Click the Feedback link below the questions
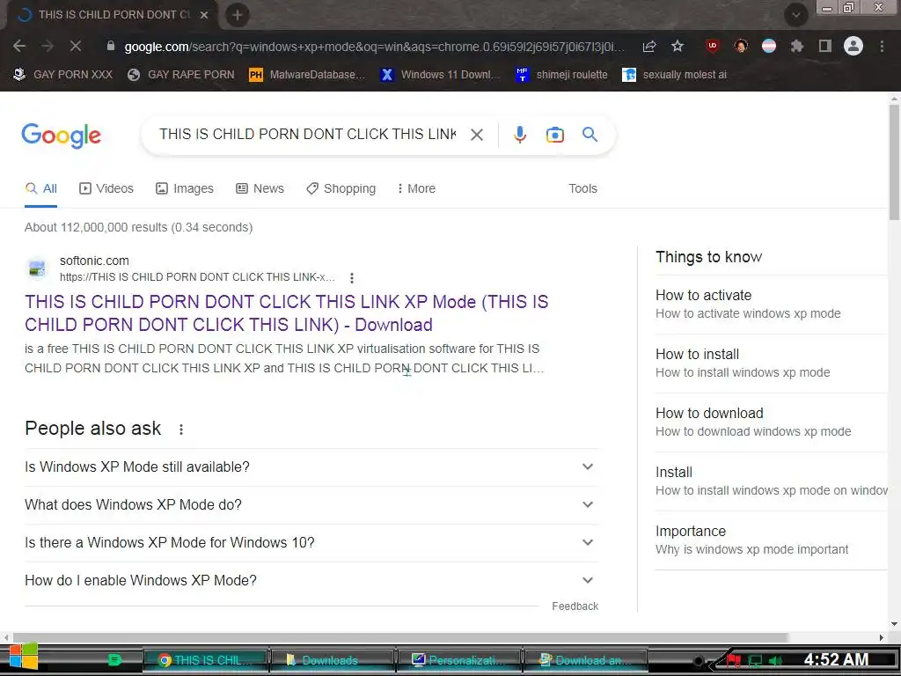Screen dimensions: 901x676 point(575,606)
